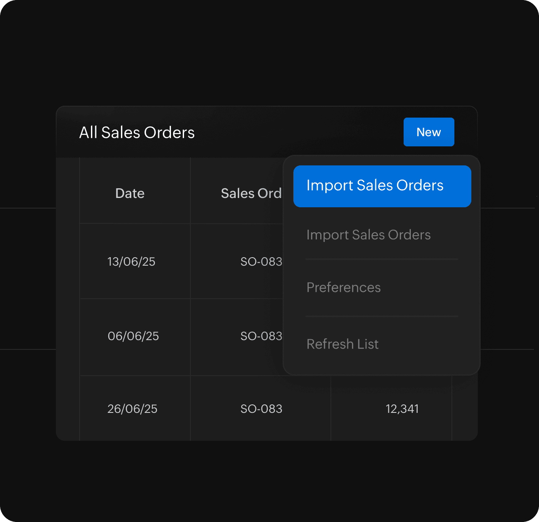Image resolution: width=539 pixels, height=522 pixels.
Task: Select the 26/06/25 date cell
Action: 132,409
